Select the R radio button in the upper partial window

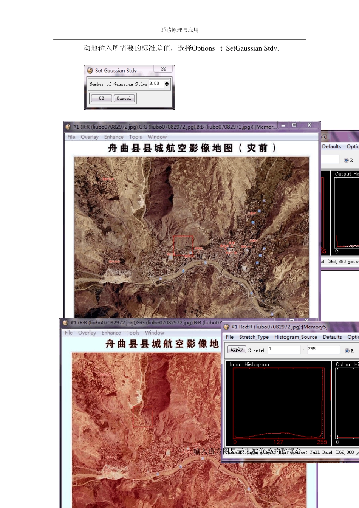346,160
